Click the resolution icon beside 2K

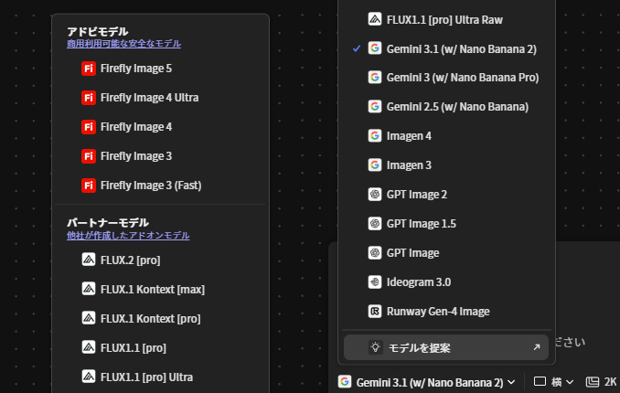pos(593,382)
